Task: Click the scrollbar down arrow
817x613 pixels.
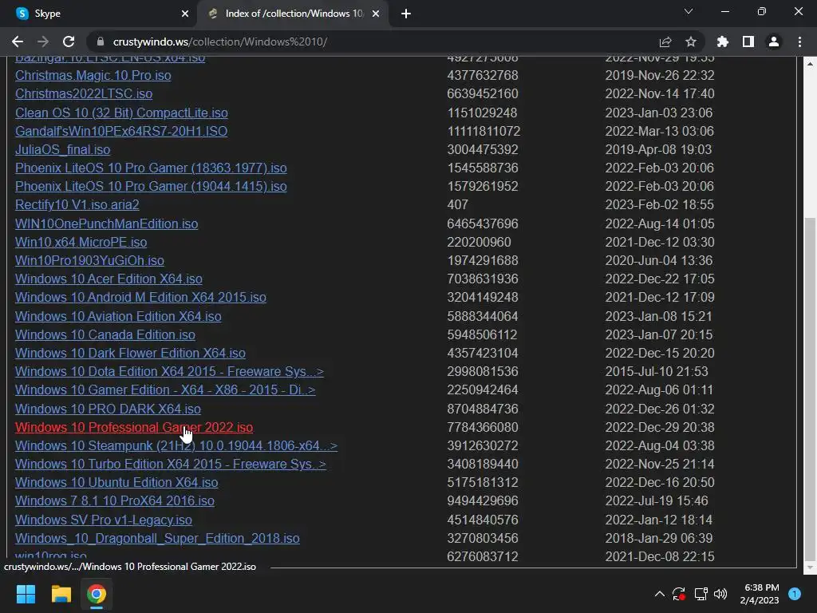Action: pyautogui.click(x=811, y=568)
